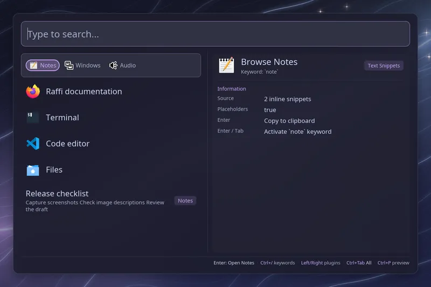
Task: Click the 'Left/Right plugins' hint
Action: coord(321,263)
